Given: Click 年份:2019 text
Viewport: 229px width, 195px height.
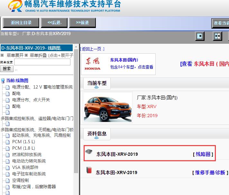Looking at the screenshot, I should 147,116.
